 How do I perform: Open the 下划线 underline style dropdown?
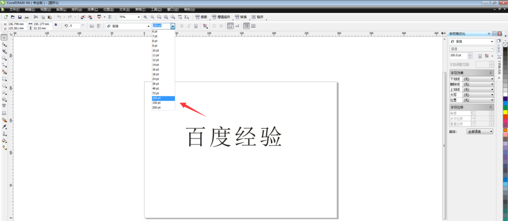pos(478,79)
